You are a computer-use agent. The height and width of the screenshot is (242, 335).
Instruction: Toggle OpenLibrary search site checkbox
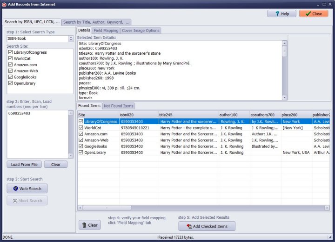tap(10, 83)
